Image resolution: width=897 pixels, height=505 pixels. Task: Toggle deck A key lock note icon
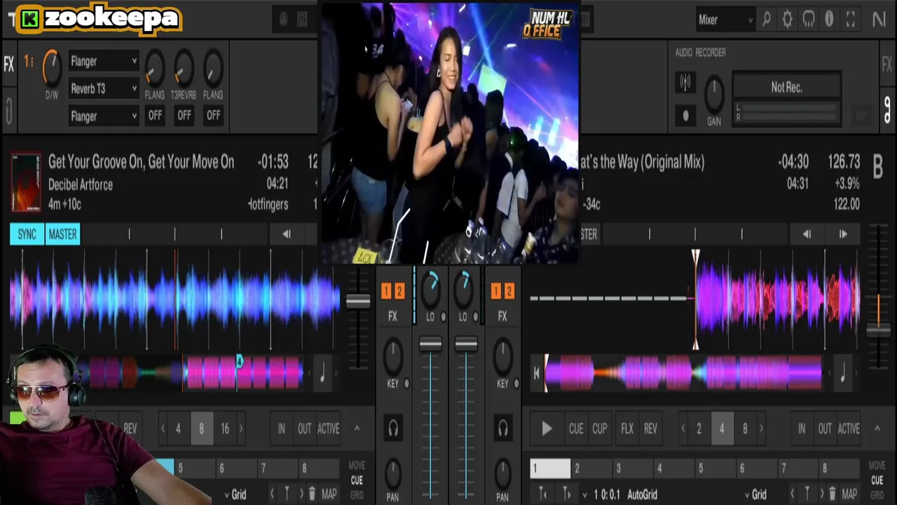[x=322, y=374]
